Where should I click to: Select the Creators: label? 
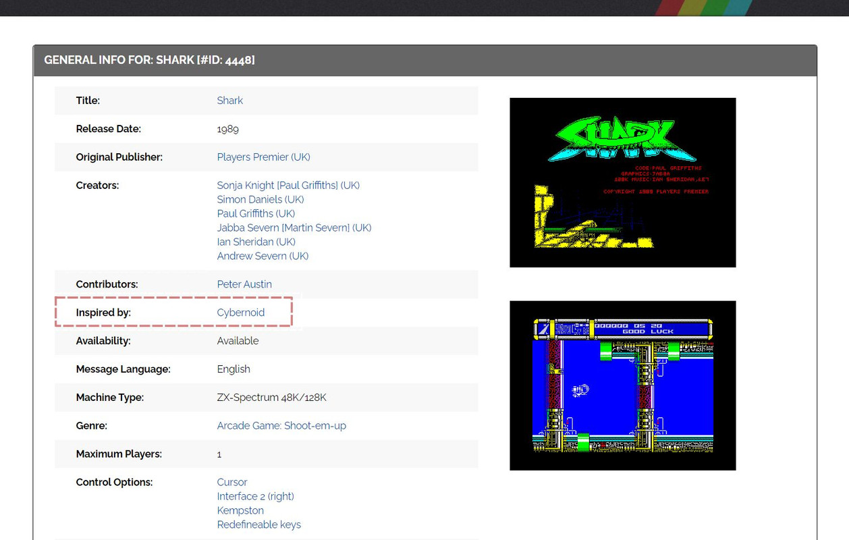pyautogui.click(x=97, y=186)
